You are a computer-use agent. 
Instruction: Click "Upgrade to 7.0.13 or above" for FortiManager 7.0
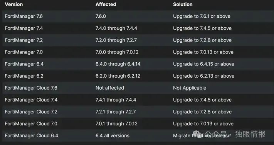(x=203, y=52)
